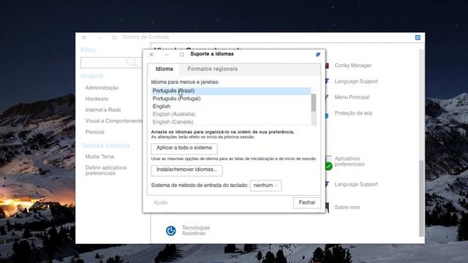Open Proteção de tela entry
This screenshot has width=468, height=263.
353,113
